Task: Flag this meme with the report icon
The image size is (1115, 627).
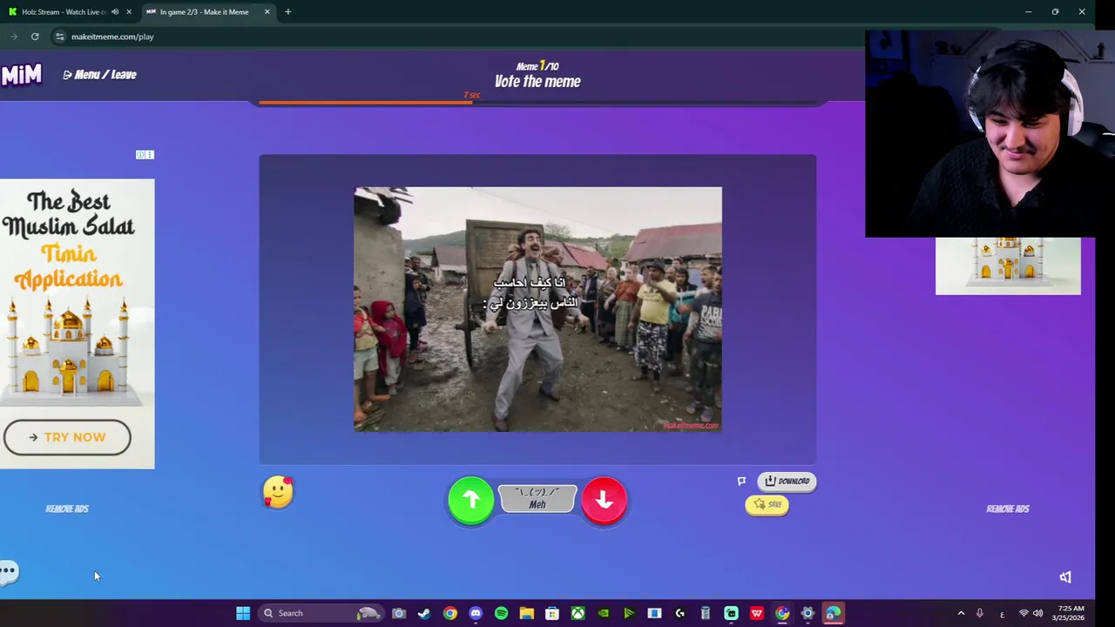Action: 741,481
